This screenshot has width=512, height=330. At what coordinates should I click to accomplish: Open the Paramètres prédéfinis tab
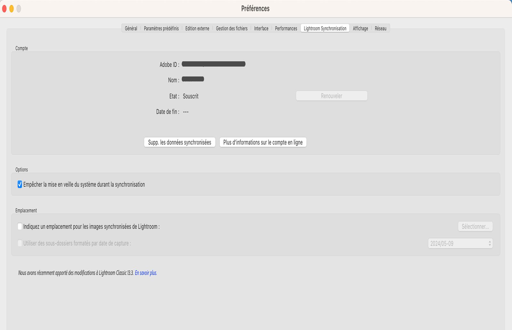click(x=161, y=28)
